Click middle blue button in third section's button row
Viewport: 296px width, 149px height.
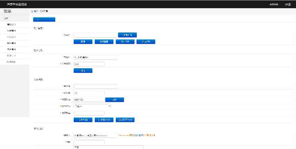point(104,120)
